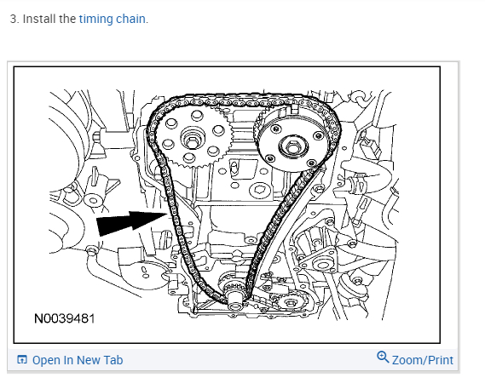485x389 pixels.
Task: Select the "Zoom/Print" text link
Action: tap(423, 361)
